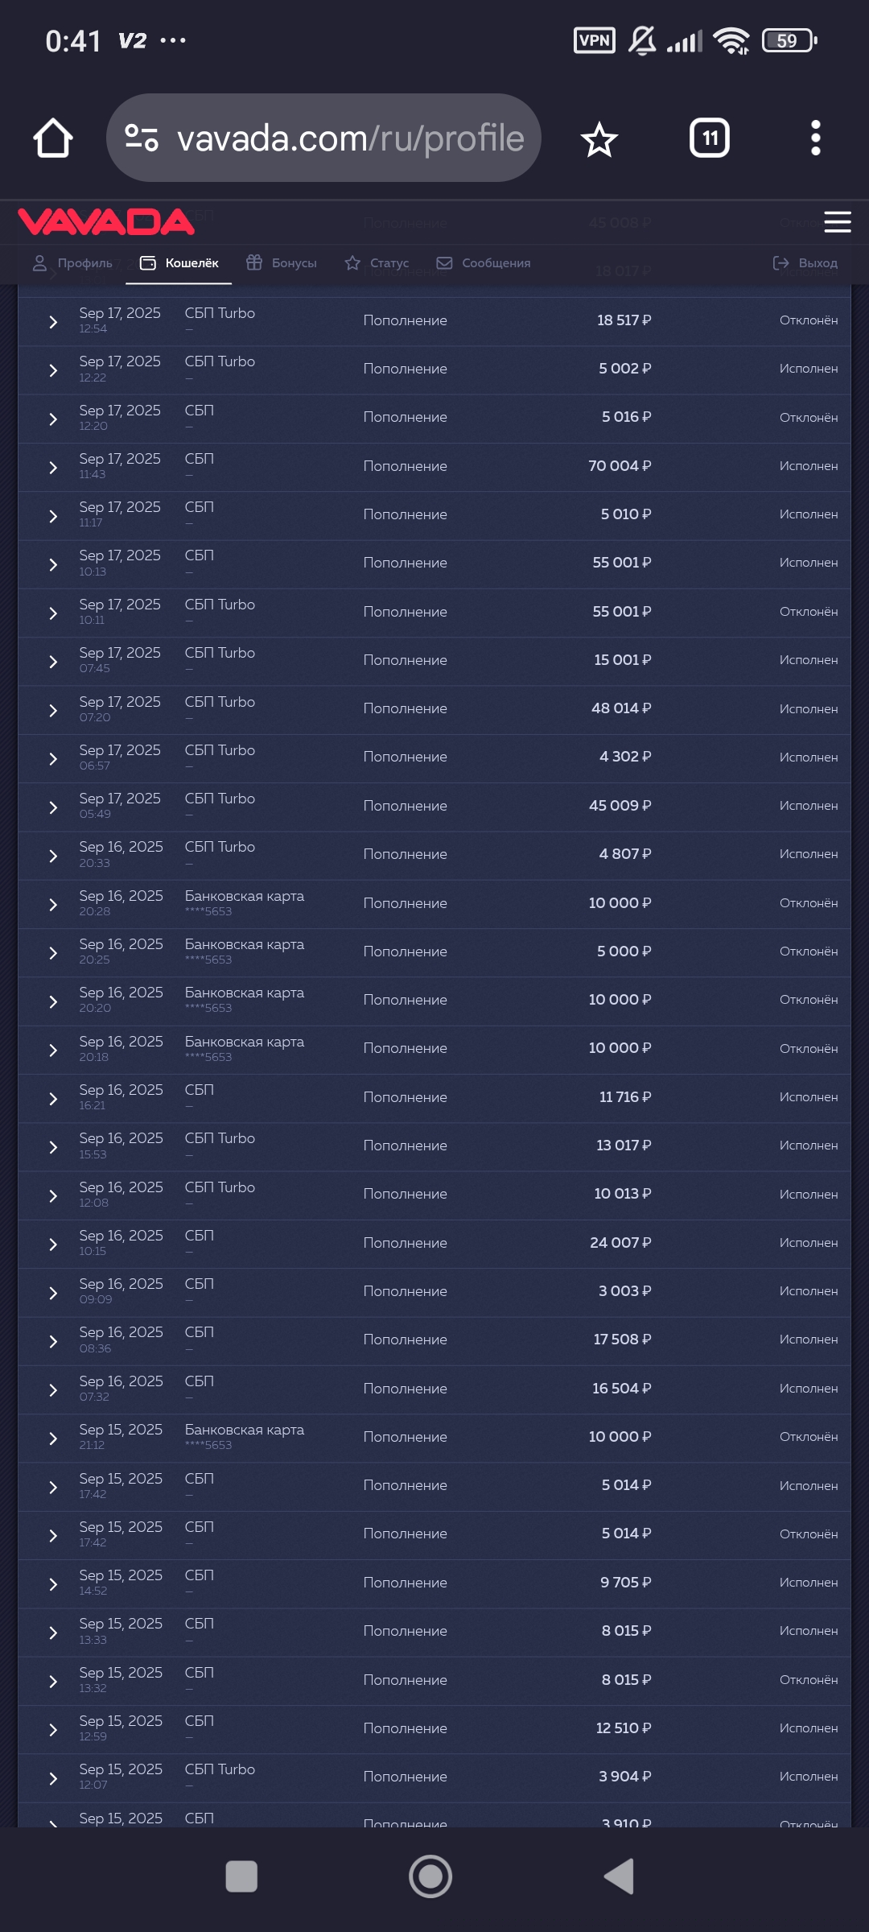Open the Vavada hamburger menu
Image resolution: width=869 pixels, height=1932 pixels.
point(837,222)
